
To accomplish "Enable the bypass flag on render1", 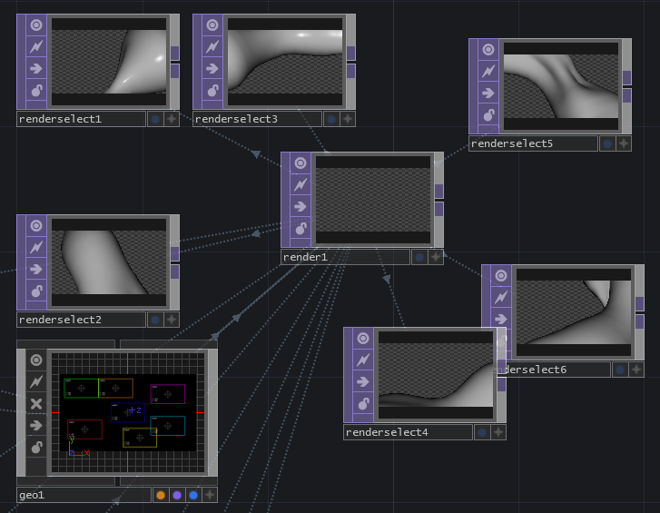I will (300, 206).
